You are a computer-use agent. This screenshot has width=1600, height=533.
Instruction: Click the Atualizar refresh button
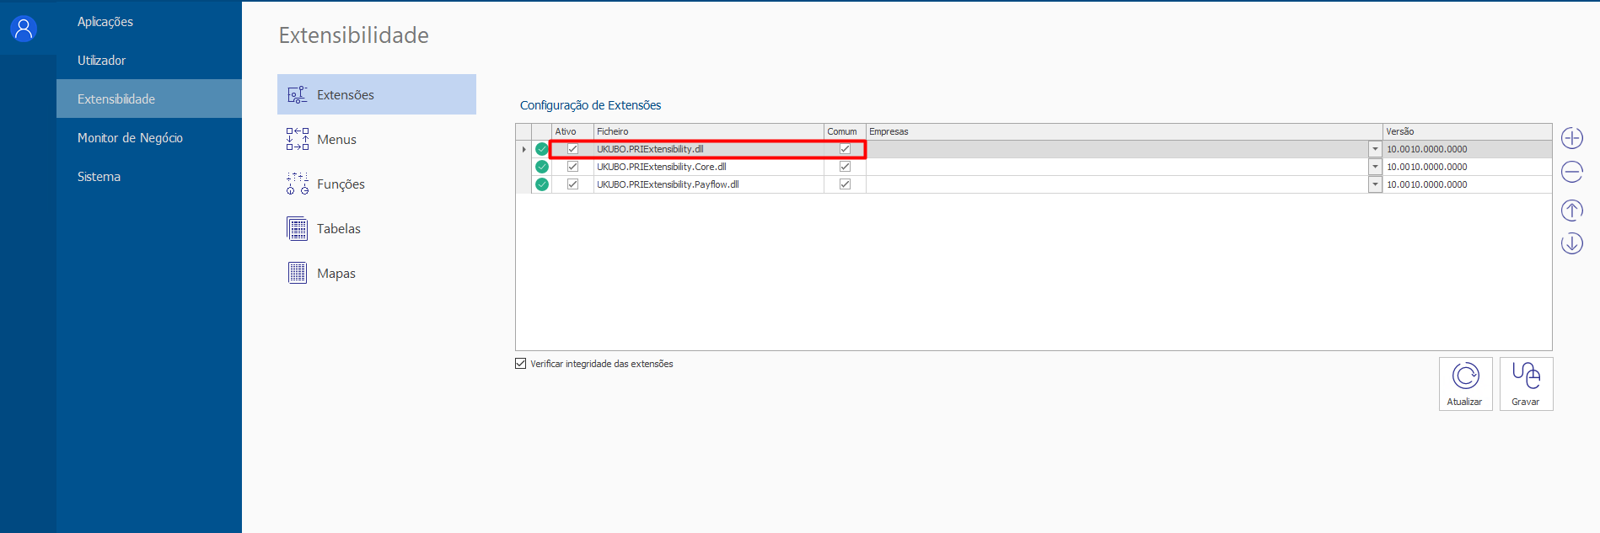(x=1465, y=384)
